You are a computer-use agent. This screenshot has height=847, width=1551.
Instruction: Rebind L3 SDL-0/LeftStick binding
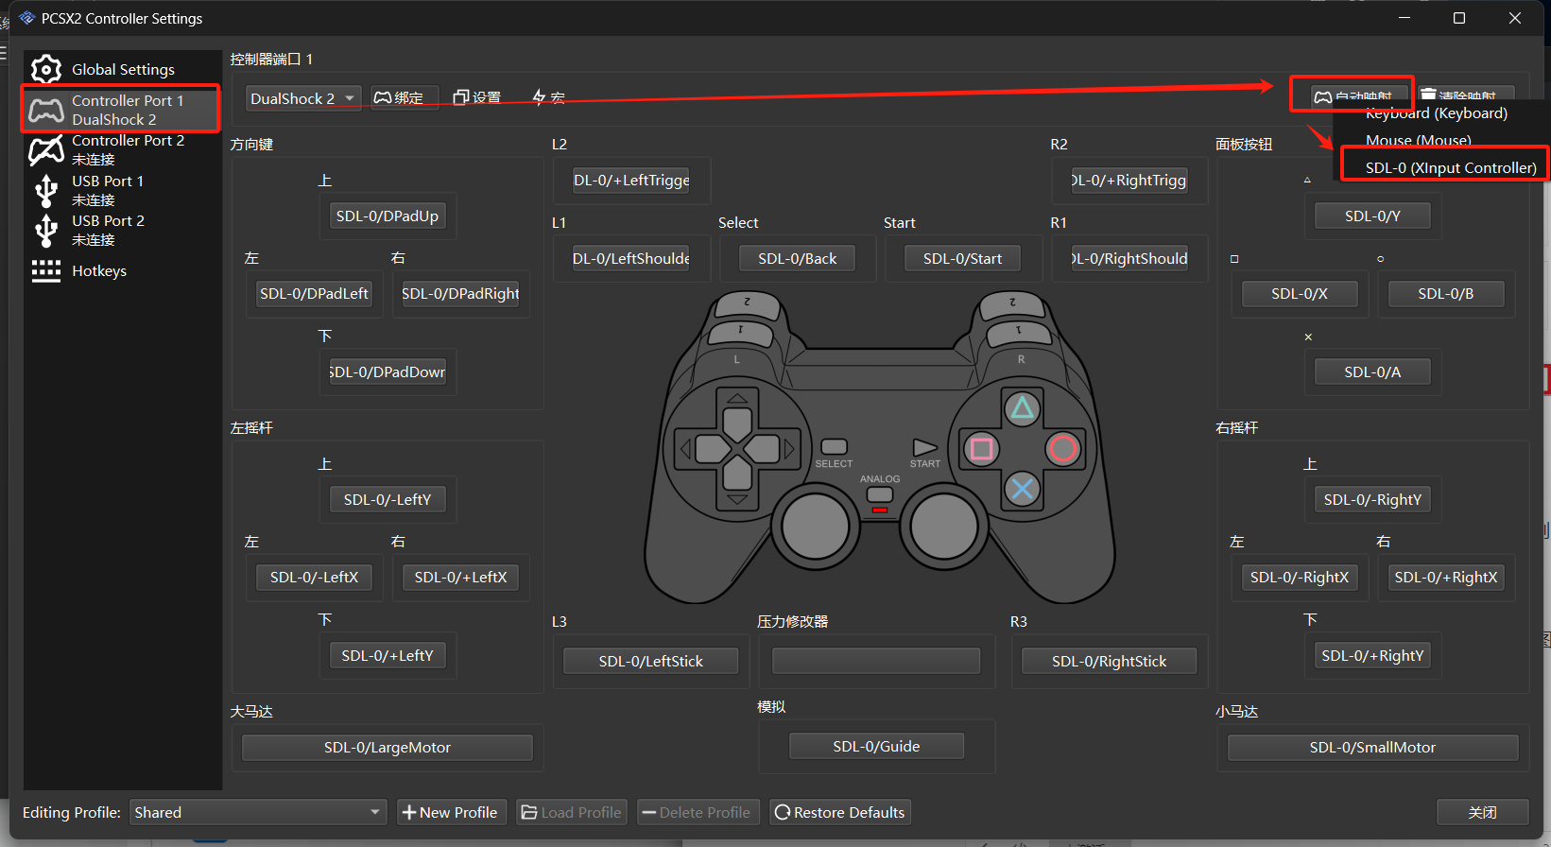click(x=650, y=661)
